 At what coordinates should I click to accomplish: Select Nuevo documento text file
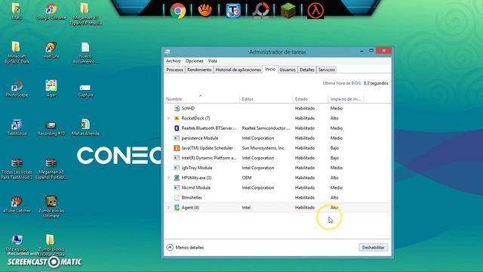point(85,53)
